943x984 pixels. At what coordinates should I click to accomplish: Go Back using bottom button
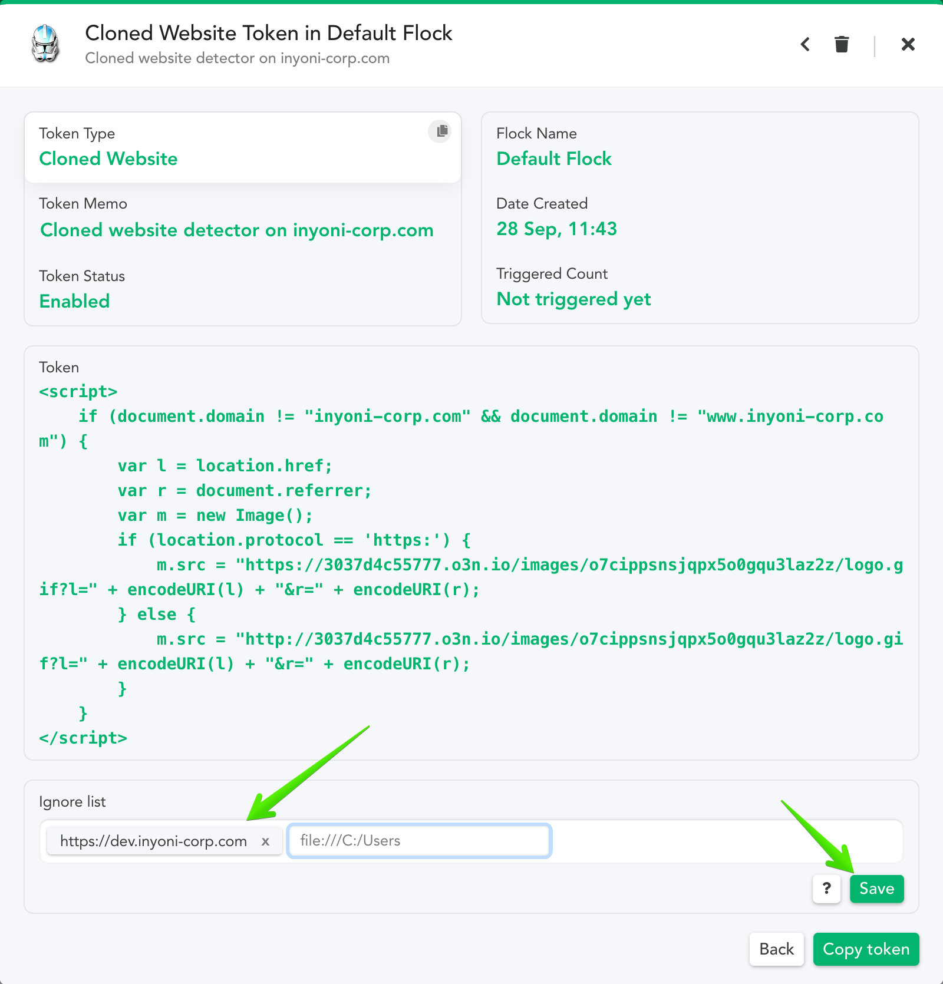click(776, 949)
